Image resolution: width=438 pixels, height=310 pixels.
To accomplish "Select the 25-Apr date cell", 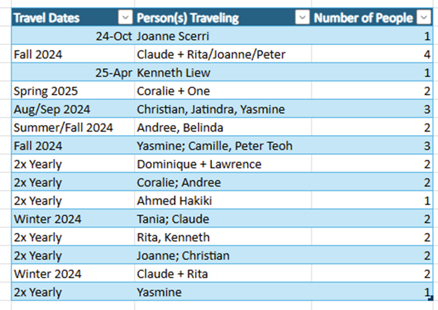I will click(73, 73).
